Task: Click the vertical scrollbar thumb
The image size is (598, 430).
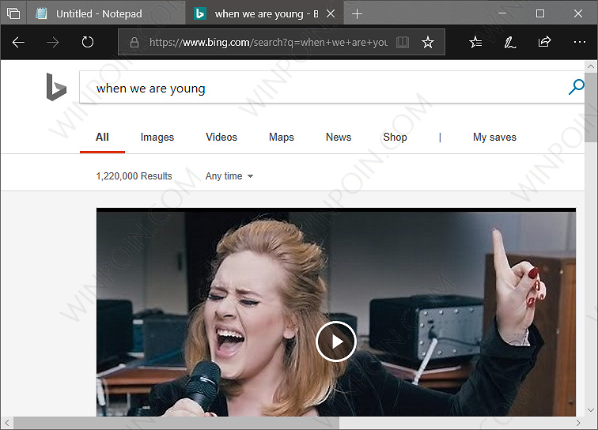Action: click(x=591, y=107)
